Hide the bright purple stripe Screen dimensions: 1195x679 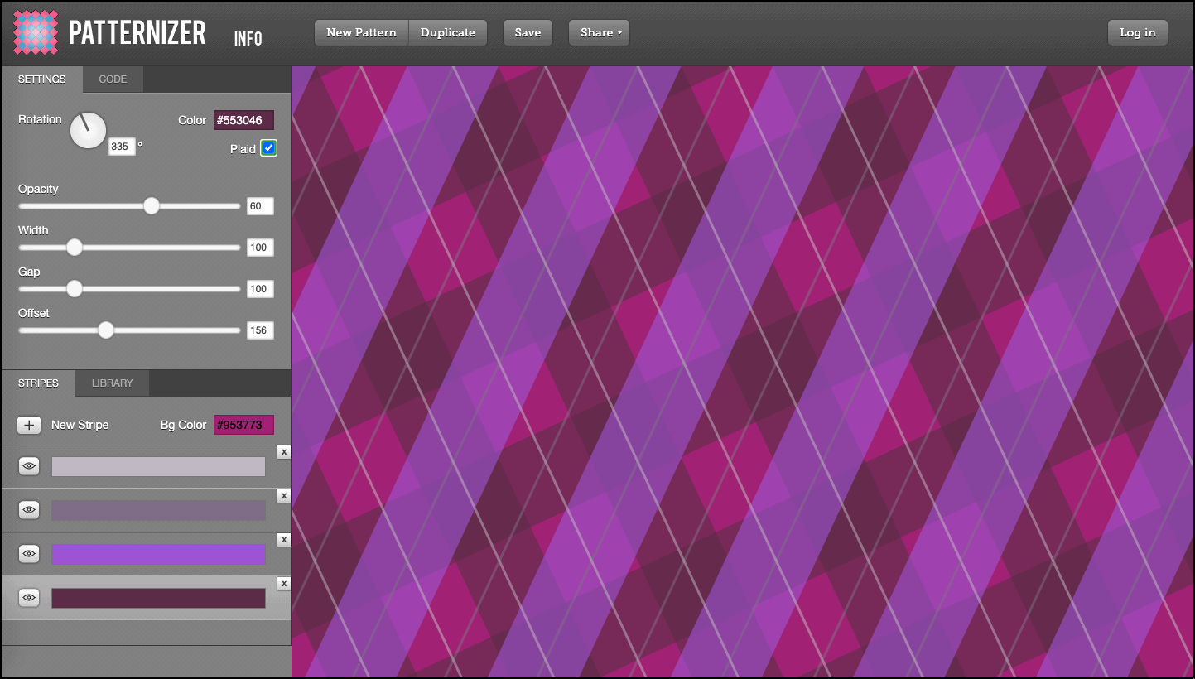pos(29,554)
